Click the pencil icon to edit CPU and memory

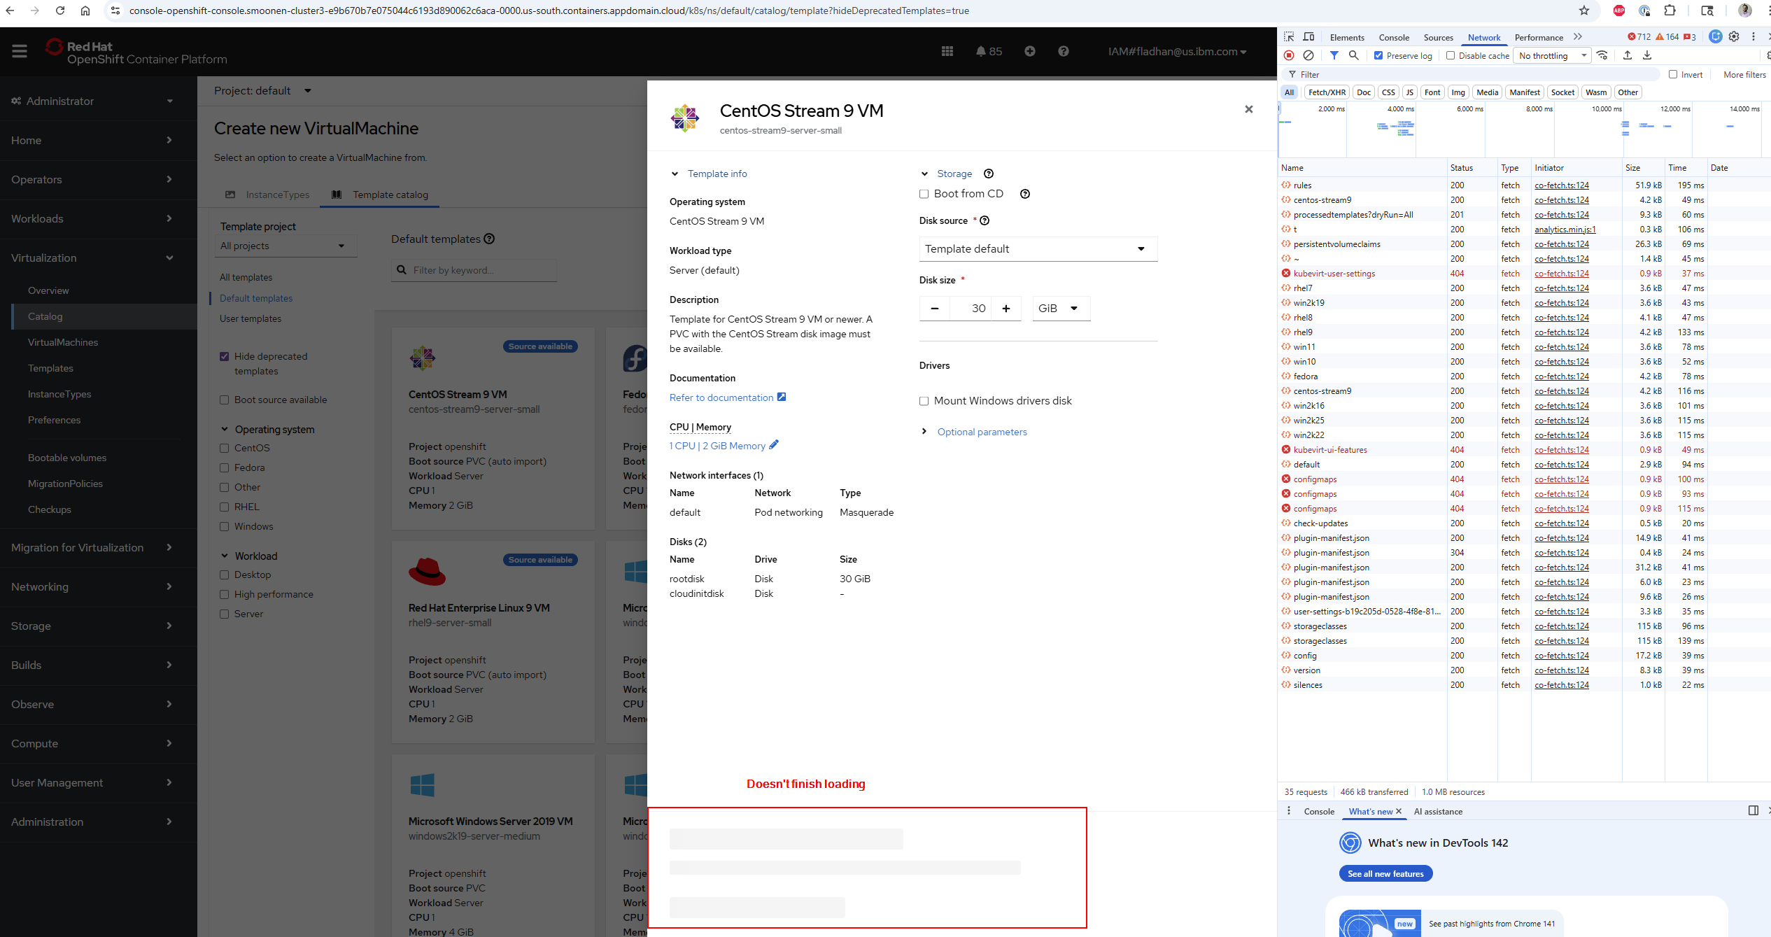pos(774,445)
